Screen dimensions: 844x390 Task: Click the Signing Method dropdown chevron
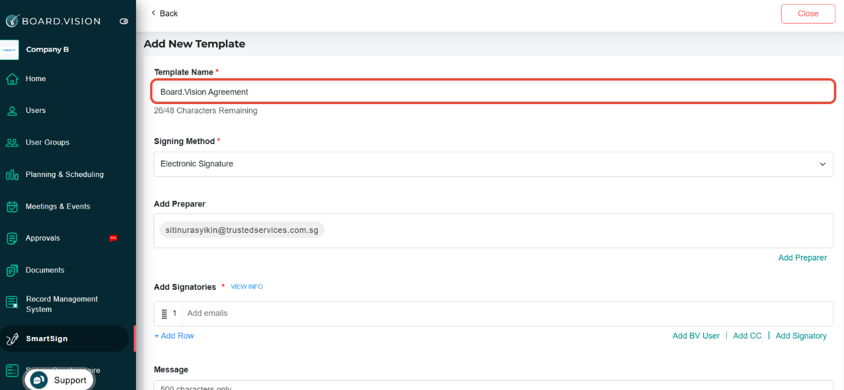pos(823,164)
